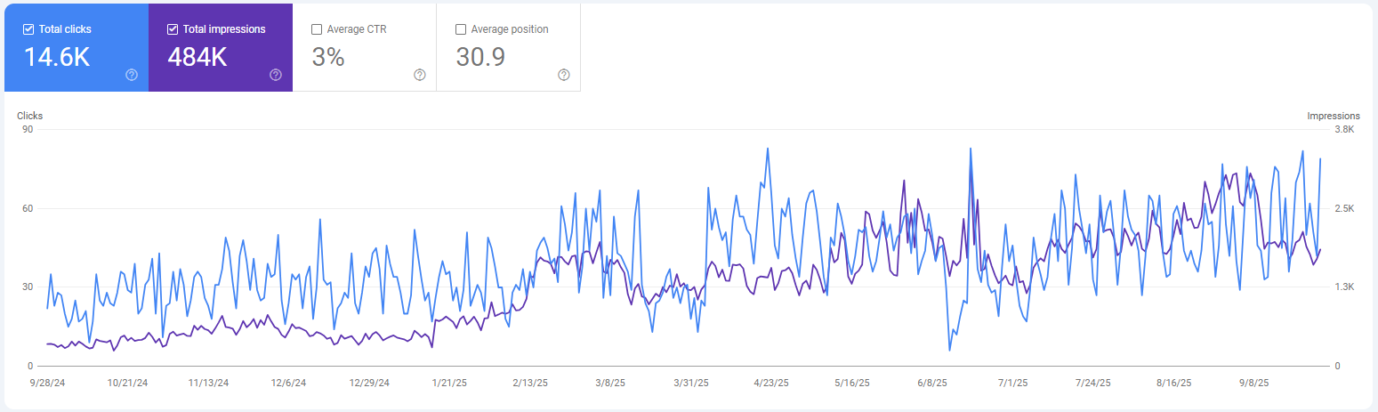Click the Impressions axis title
This screenshot has height=412, width=1378.
tap(1333, 116)
